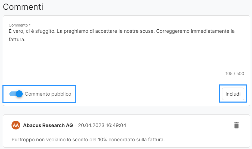Click the Commento * field label
The height and width of the screenshot is (149, 252).
coord(20,25)
